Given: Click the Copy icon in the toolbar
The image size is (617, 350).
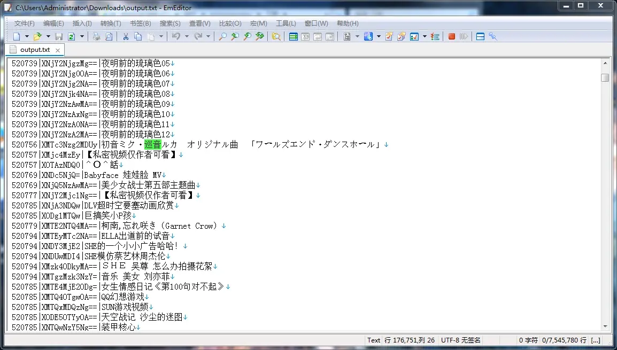Looking at the screenshot, I should (x=137, y=36).
